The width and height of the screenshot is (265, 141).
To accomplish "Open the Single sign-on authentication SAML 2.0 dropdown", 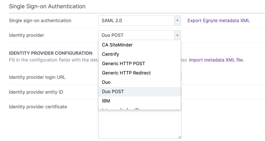I will pos(139,21).
